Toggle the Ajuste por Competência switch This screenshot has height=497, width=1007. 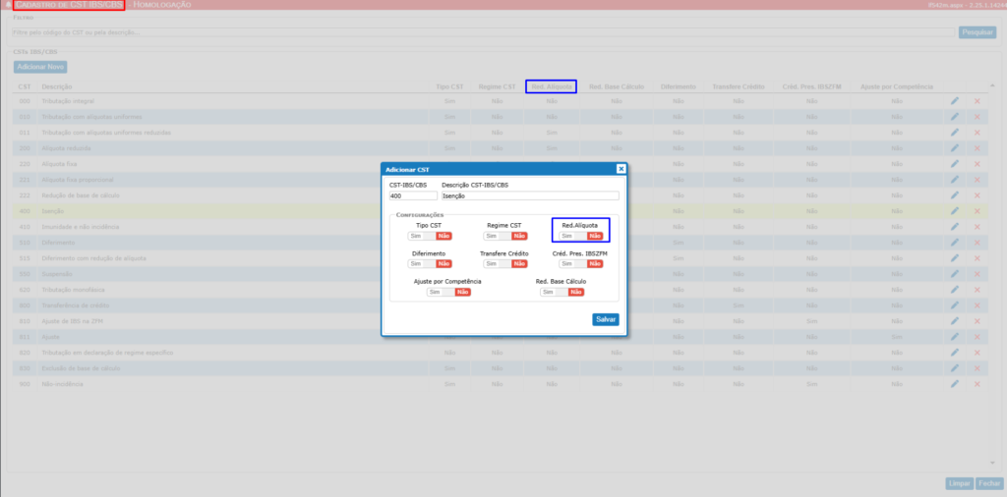447,292
